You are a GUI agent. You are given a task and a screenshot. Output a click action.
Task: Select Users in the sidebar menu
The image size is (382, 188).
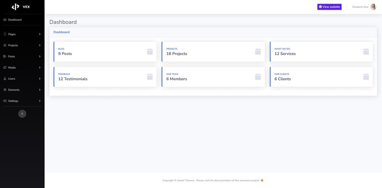pyautogui.click(x=12, y=79)
